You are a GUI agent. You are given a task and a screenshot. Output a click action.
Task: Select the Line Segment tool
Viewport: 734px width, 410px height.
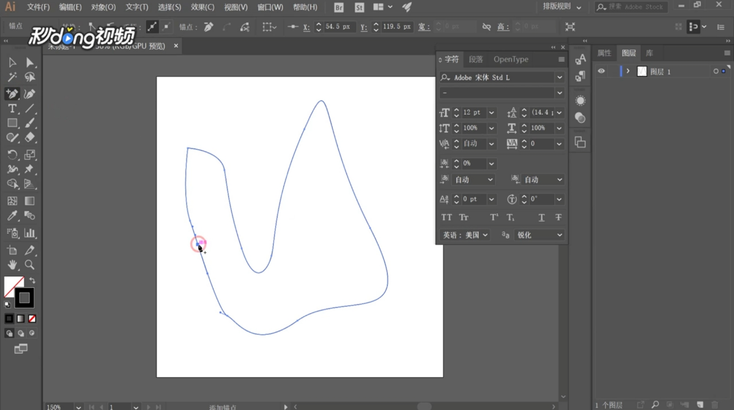click(x=29, y=108)
